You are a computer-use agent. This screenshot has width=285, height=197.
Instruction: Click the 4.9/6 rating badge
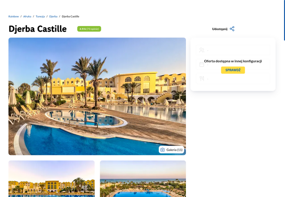pyautogui.click(x=89, y=29)
